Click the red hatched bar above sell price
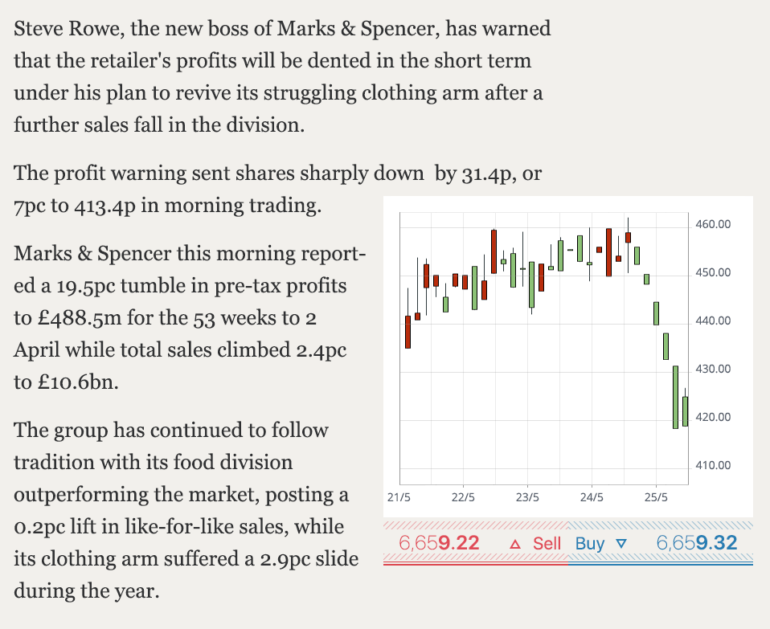Screen dimensions: 770x629 pyautogui.click(x=476, y=525)
